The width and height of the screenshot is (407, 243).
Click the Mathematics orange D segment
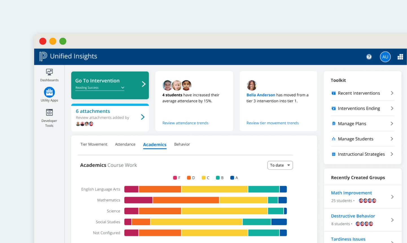pos(186,200)
